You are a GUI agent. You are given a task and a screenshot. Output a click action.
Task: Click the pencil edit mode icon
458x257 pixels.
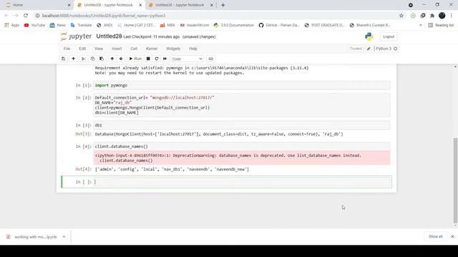(x=369, y=49)
